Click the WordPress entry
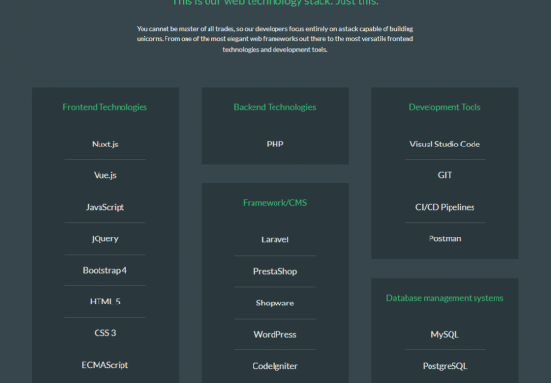This screenshot has height=383, width=551. [275, 335]
